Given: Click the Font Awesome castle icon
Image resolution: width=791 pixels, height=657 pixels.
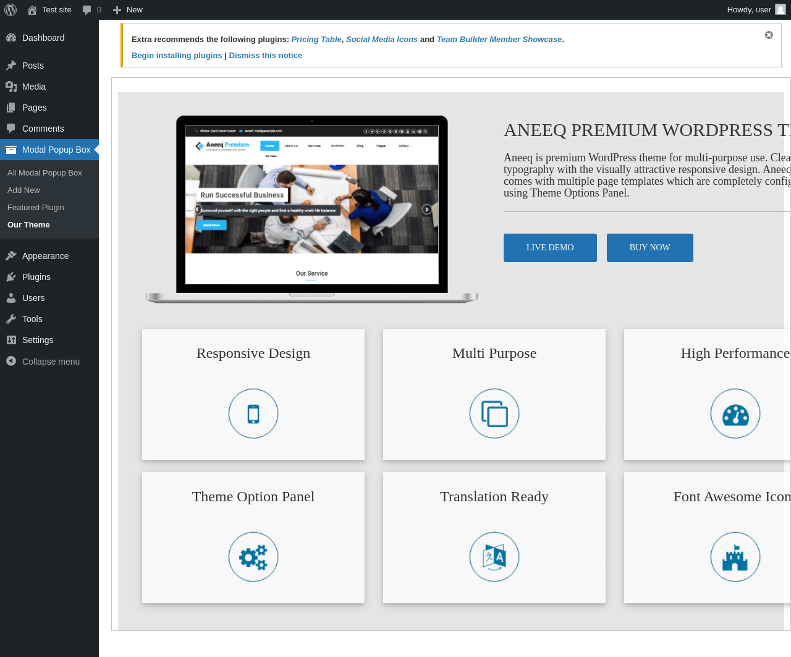Looking at the screenshot, I should (x=735, y=557).
